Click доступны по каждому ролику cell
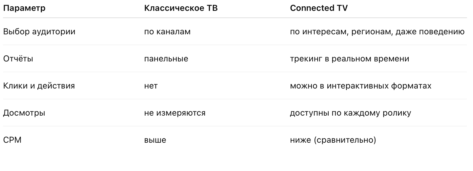 [350, 113]
